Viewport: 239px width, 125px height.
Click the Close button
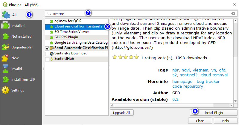point(200,121)
